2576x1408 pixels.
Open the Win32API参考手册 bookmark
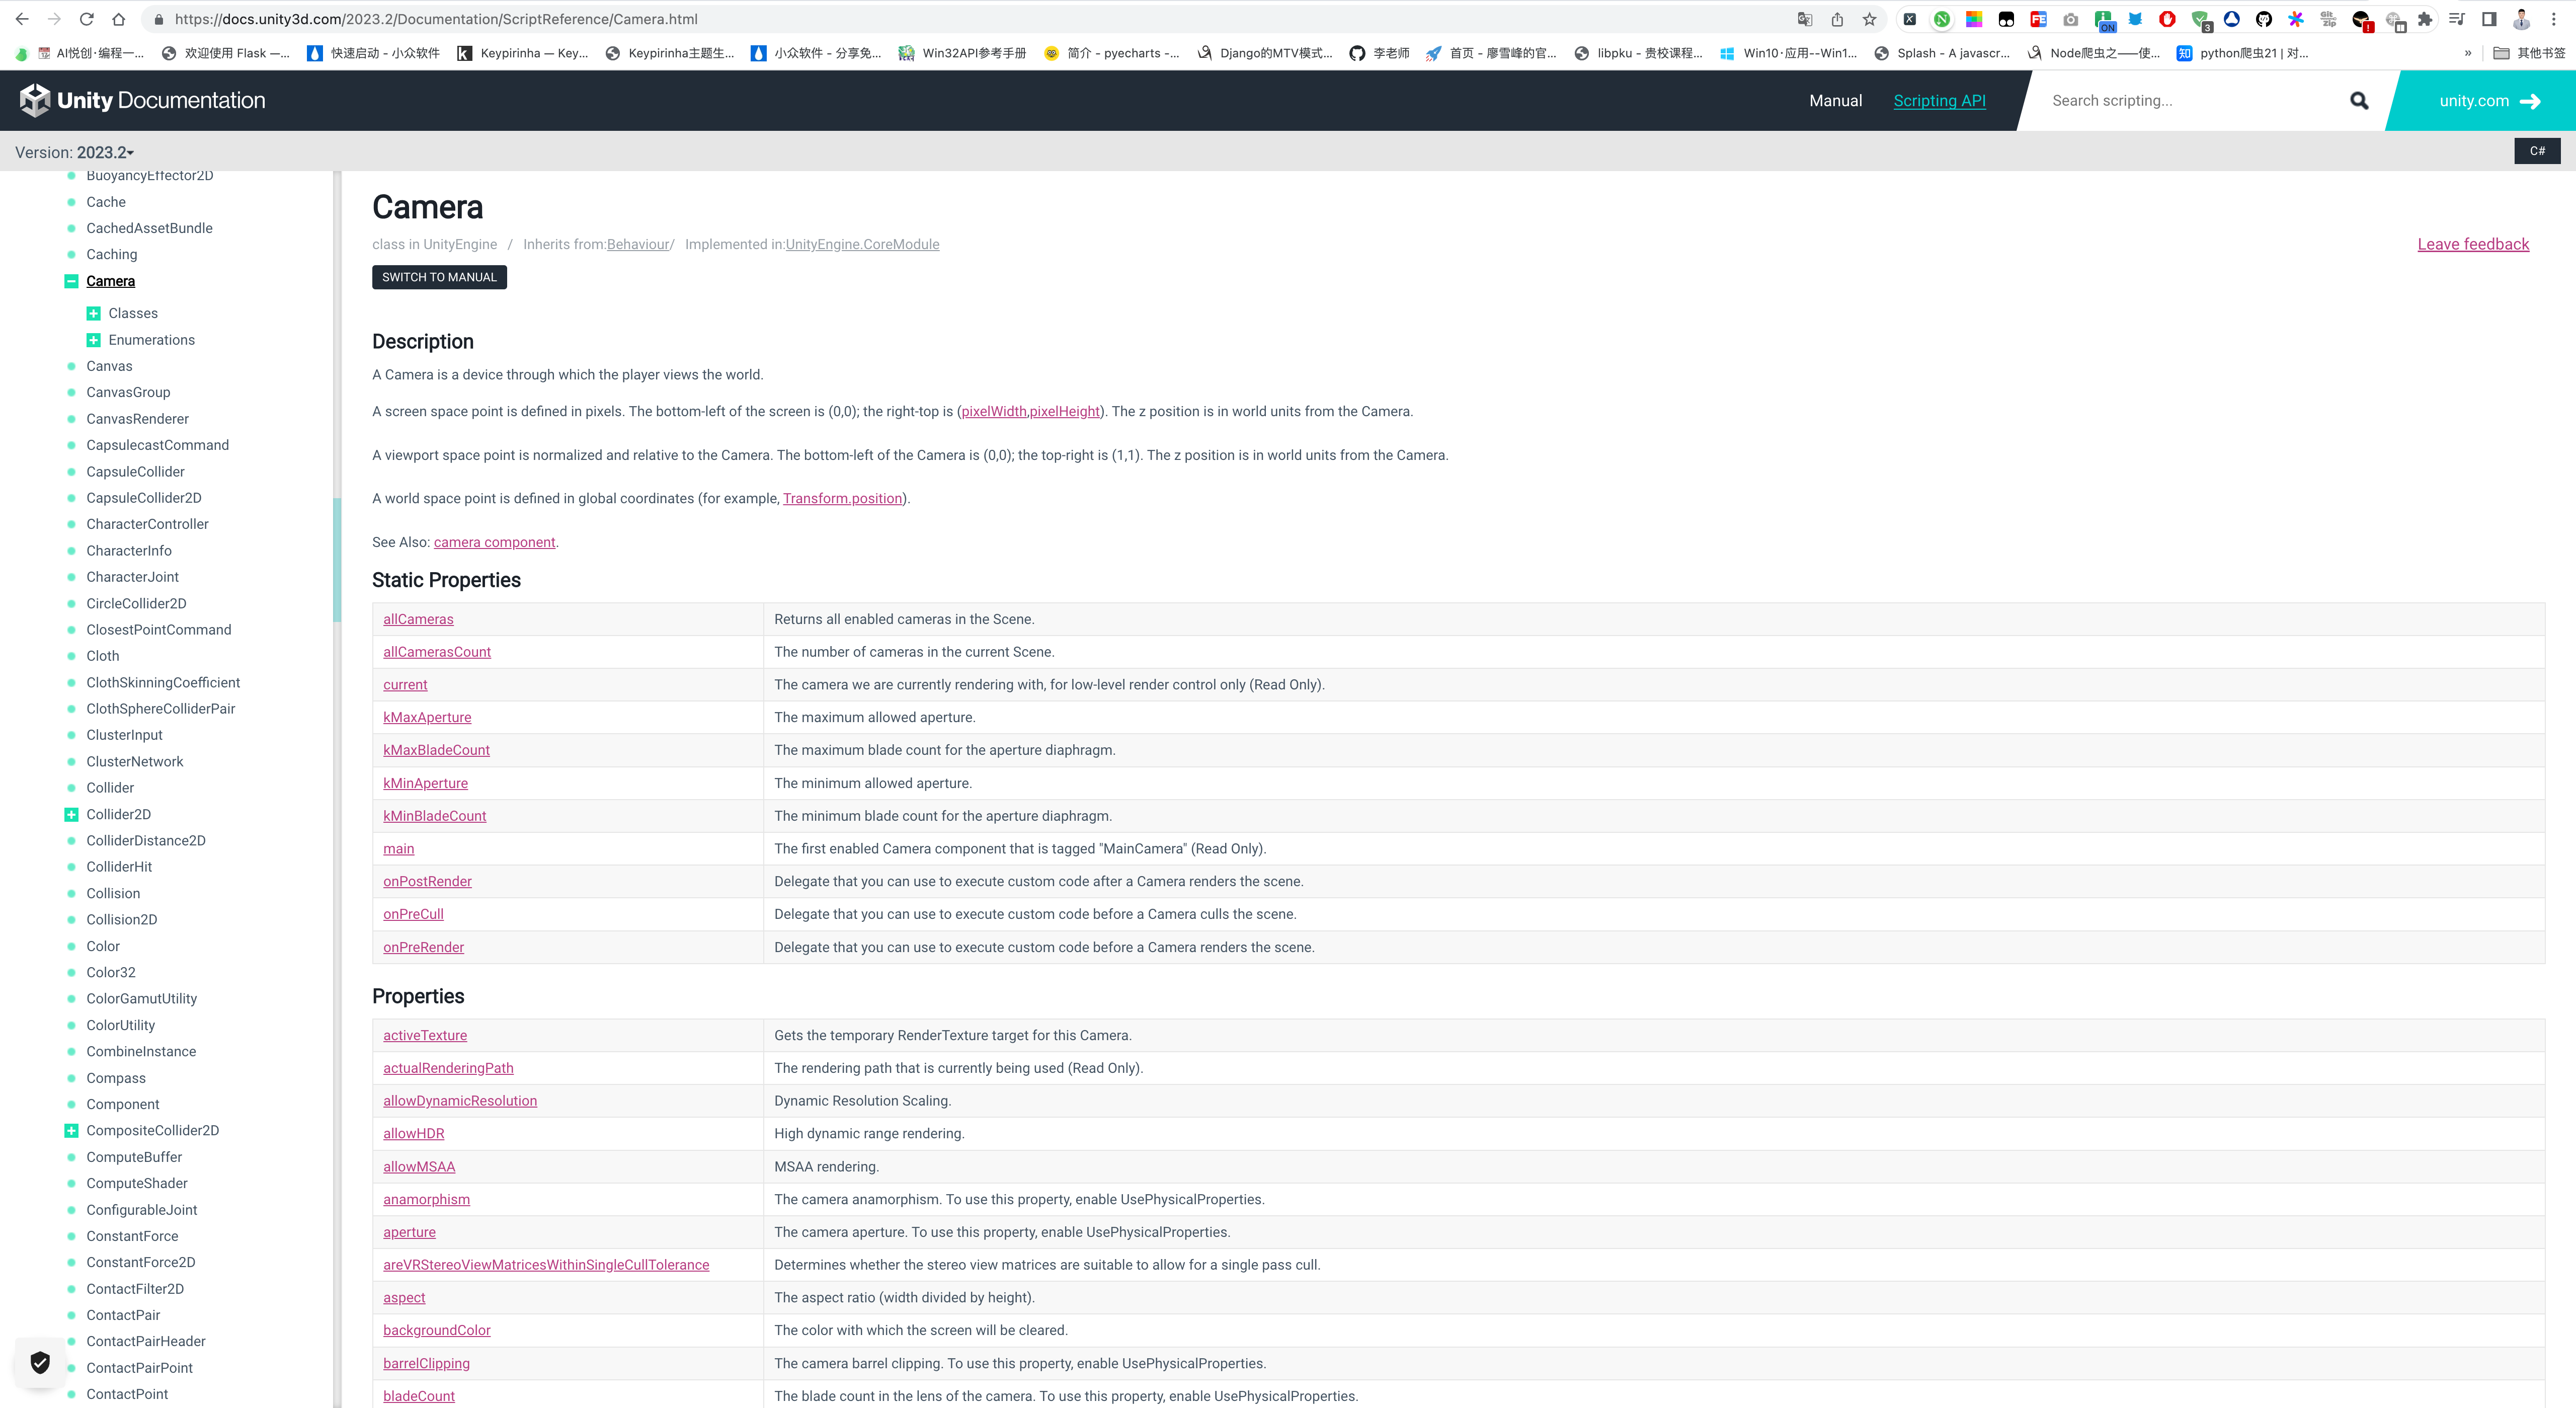(962, 53)
